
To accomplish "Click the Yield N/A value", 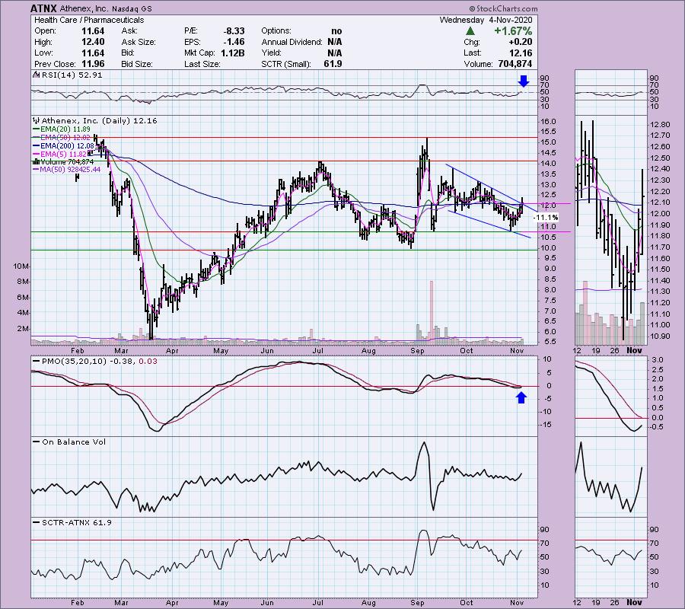I will tap(335, 53).
